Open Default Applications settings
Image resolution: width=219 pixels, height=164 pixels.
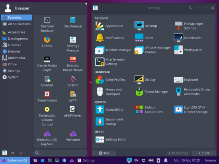click(x=149, y=109)
